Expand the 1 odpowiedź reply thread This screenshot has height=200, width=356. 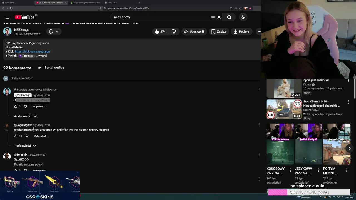pos(25,146)
